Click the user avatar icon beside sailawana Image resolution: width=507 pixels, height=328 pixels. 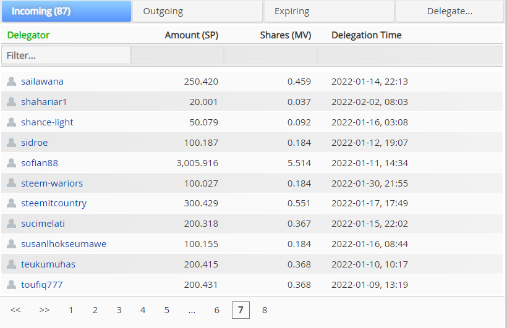11,82
